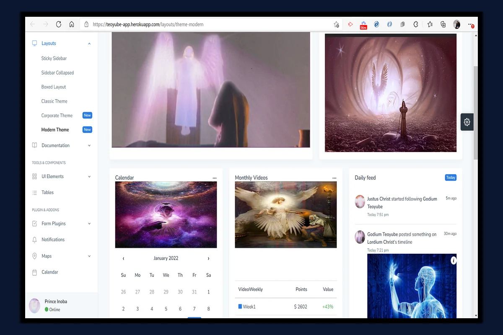Expand the Documentation menu chevron
Image resolution: width=503 pixels, height=335 pixels.
(x=89, y=146)
